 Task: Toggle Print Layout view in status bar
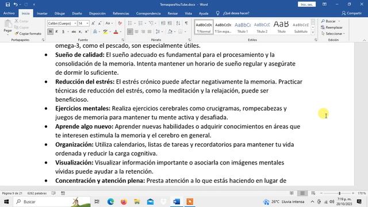pos(302,193)
